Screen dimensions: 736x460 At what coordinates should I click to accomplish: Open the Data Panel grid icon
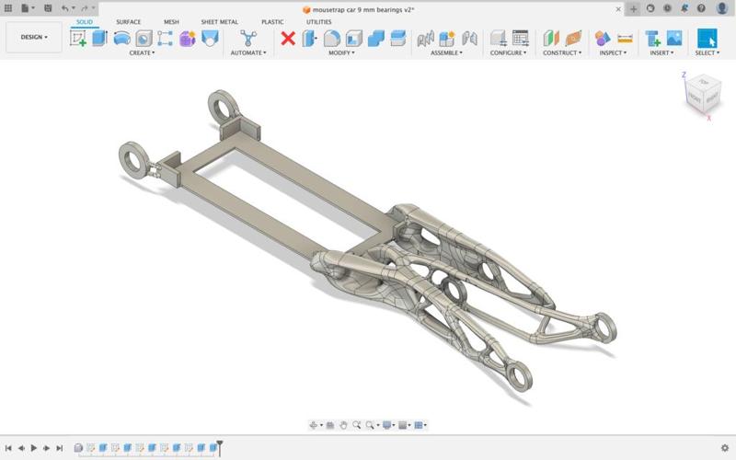coord(8,8)
